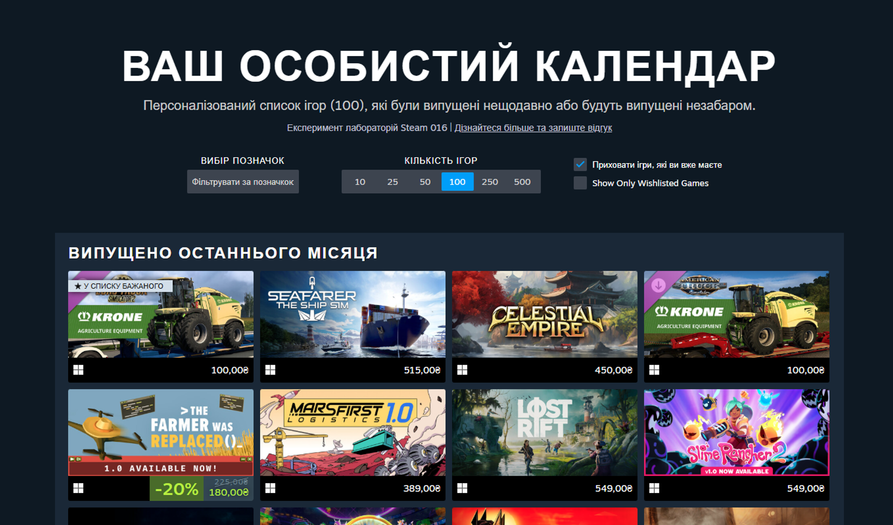893x525 pixels.
Task: Open Lost Rift game thumbnail
Action: pos(545,432)
